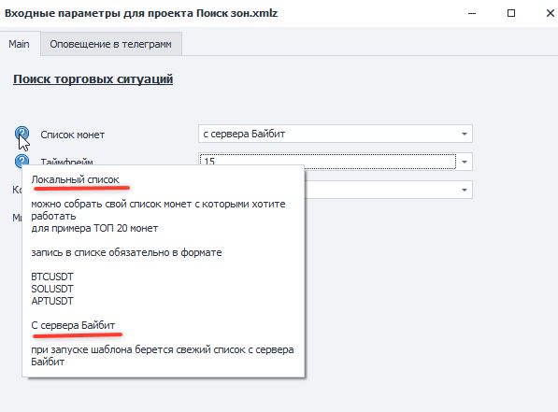Click the help icon beside Список монет

[x=21, y=134]
